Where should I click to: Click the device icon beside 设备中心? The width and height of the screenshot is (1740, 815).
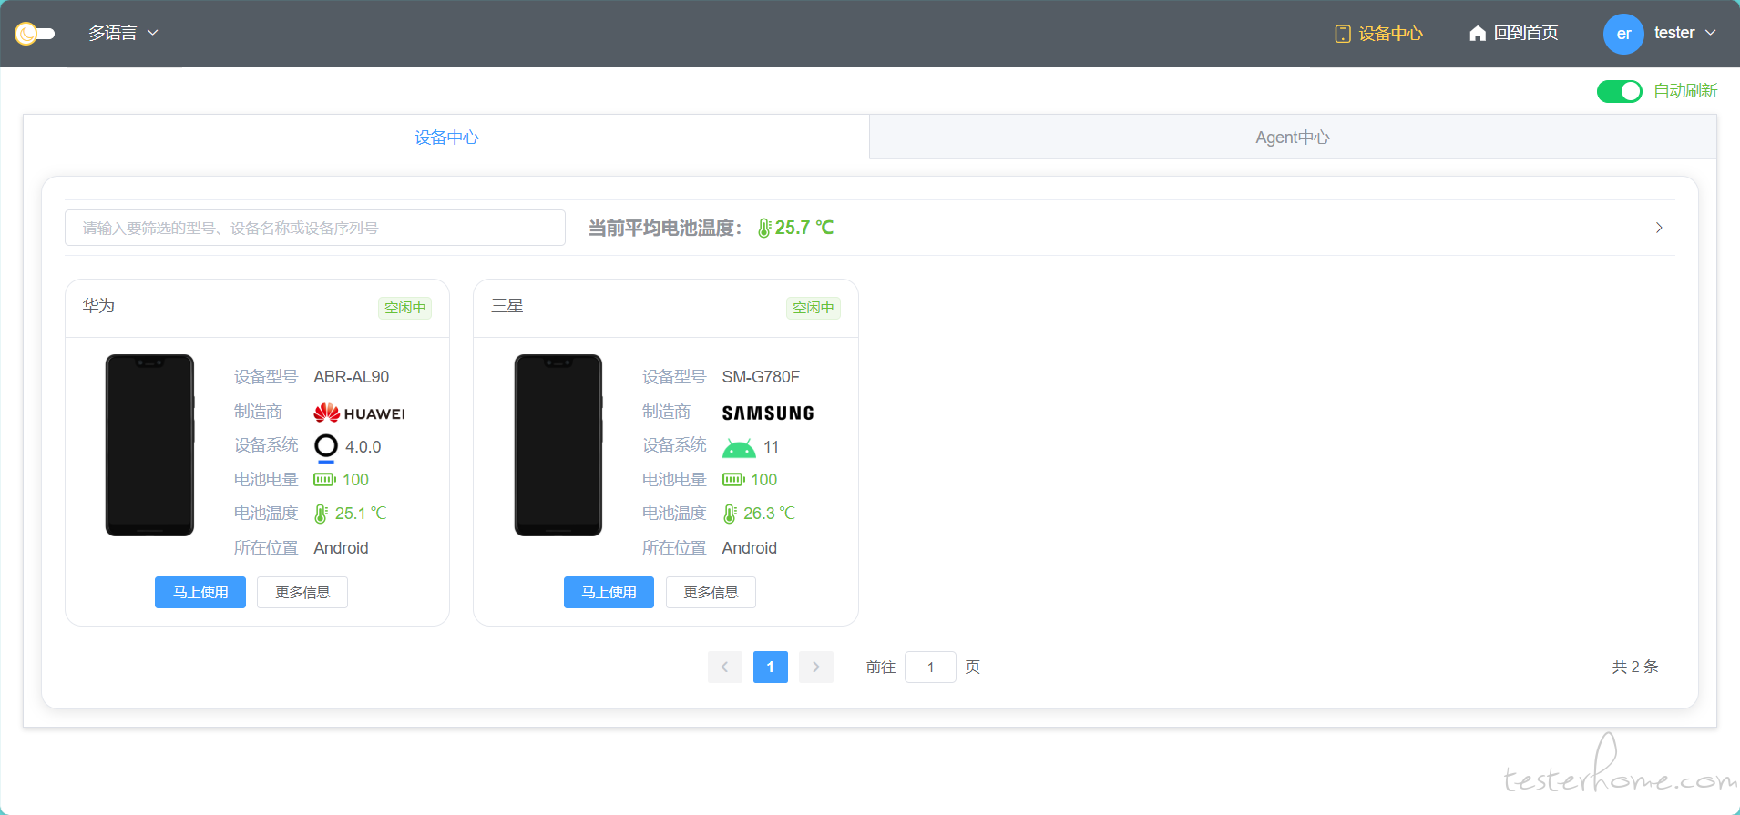click(x=1343, y=34)
